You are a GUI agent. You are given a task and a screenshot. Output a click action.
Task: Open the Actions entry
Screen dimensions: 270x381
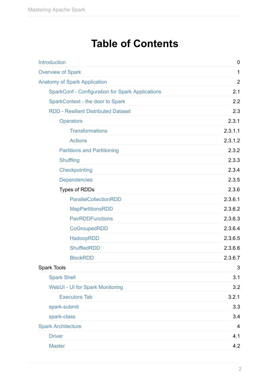point(78,141)
